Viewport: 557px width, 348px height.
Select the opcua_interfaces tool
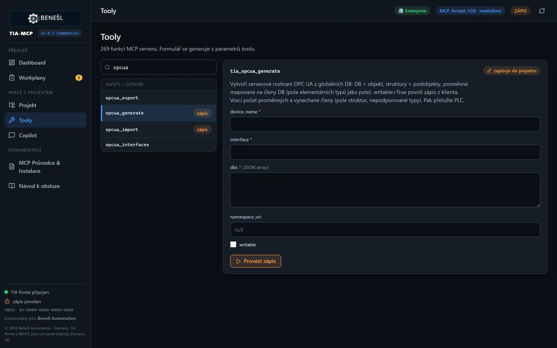pyautogui.click(x=159, y=145)
